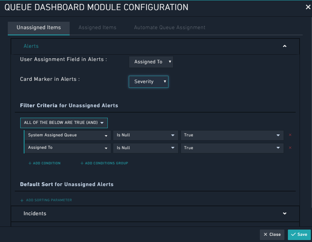The image size is (312, 242).
Task: Close the configuration dialog with the X icon
Action: 308,7
